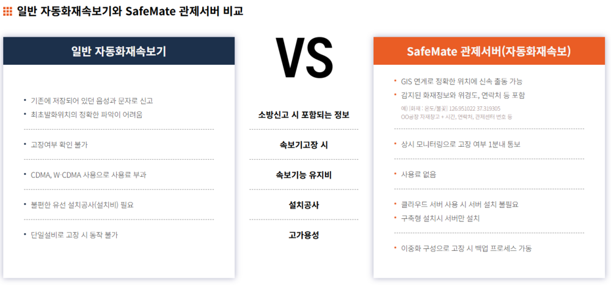Select the 고장여부 확인 불가 item
Screen dimensions: 611x285
pyautogui.click(x=59, y=145)
